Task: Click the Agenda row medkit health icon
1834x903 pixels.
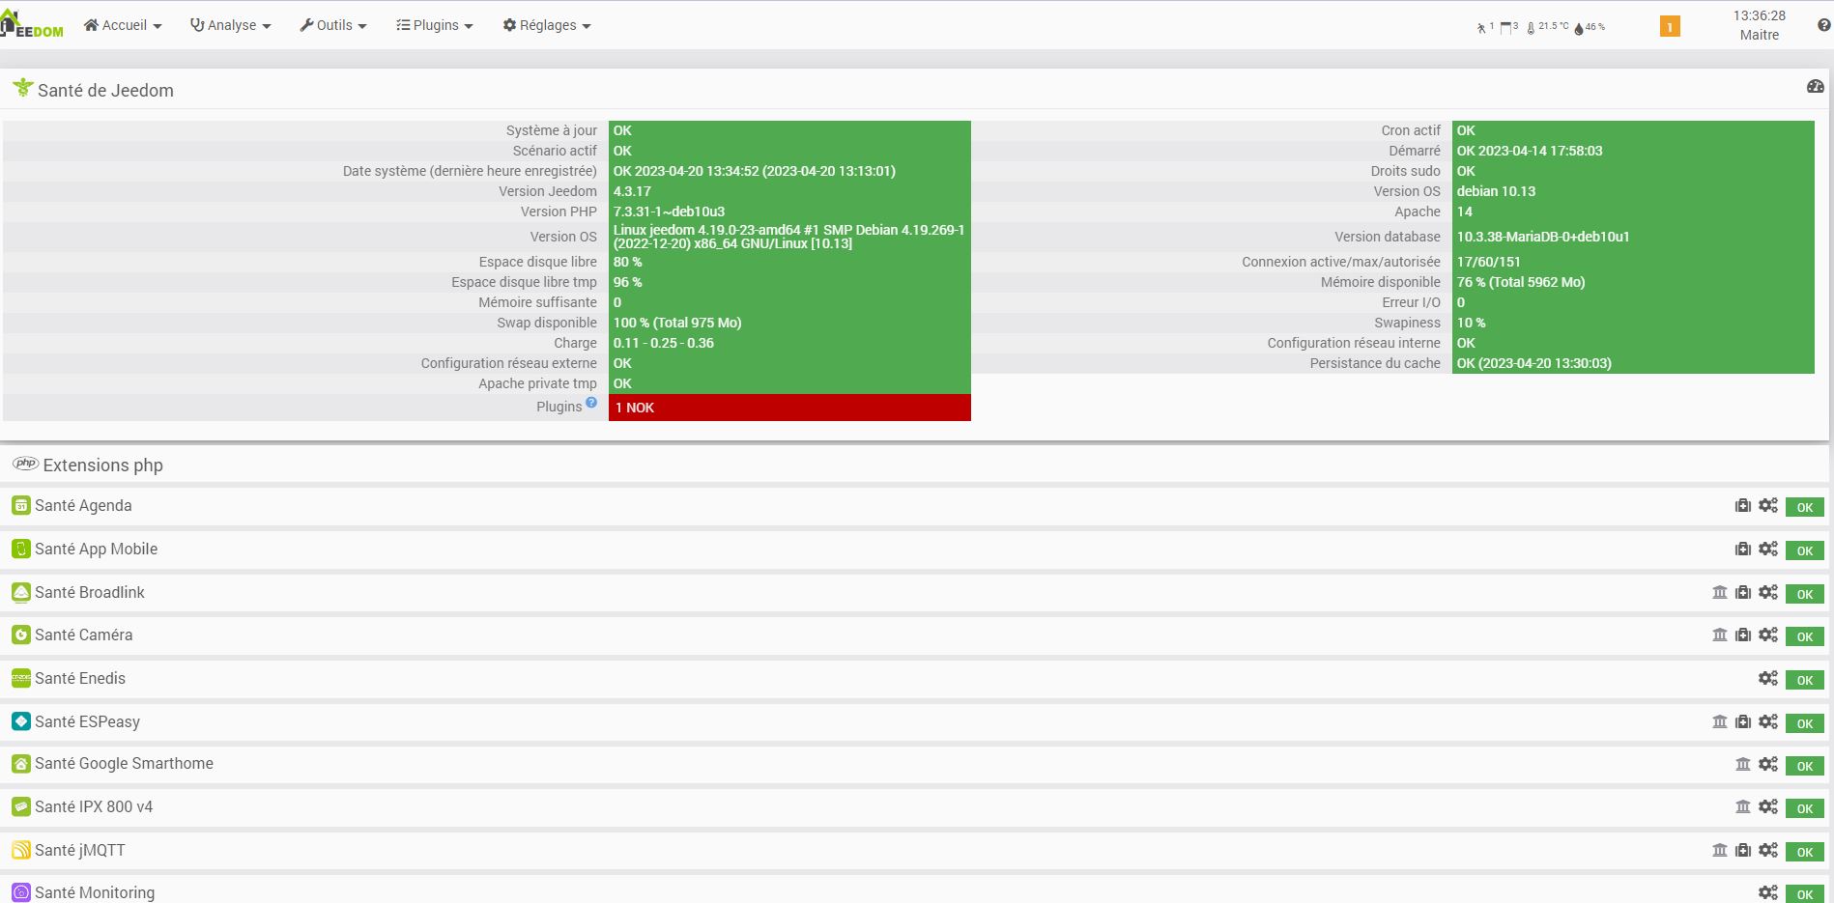Action: click(x=1743, y=505)
